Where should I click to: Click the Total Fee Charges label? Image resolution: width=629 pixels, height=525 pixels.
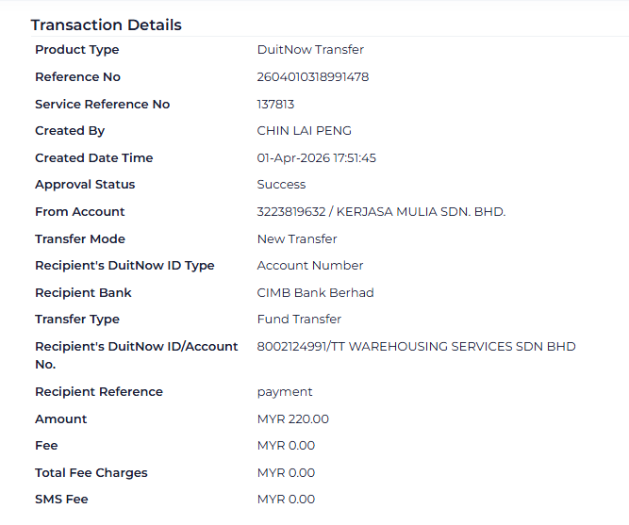coord(91,473)
